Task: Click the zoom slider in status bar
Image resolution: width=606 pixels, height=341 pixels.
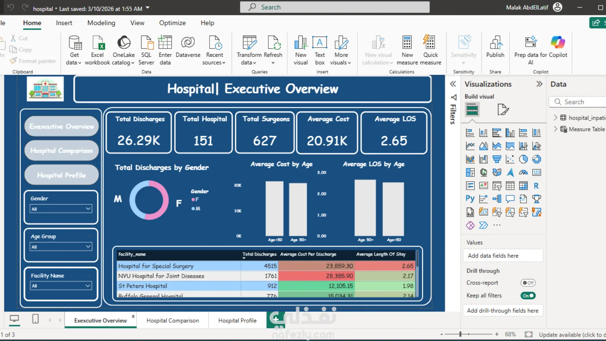Action: pyautogui.click(x=460, y=334)
